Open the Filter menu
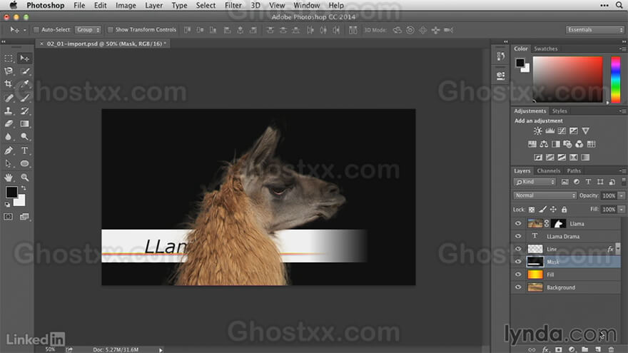Screen dimensions: 628x353 pyautogui.click(x=233, y=5)
